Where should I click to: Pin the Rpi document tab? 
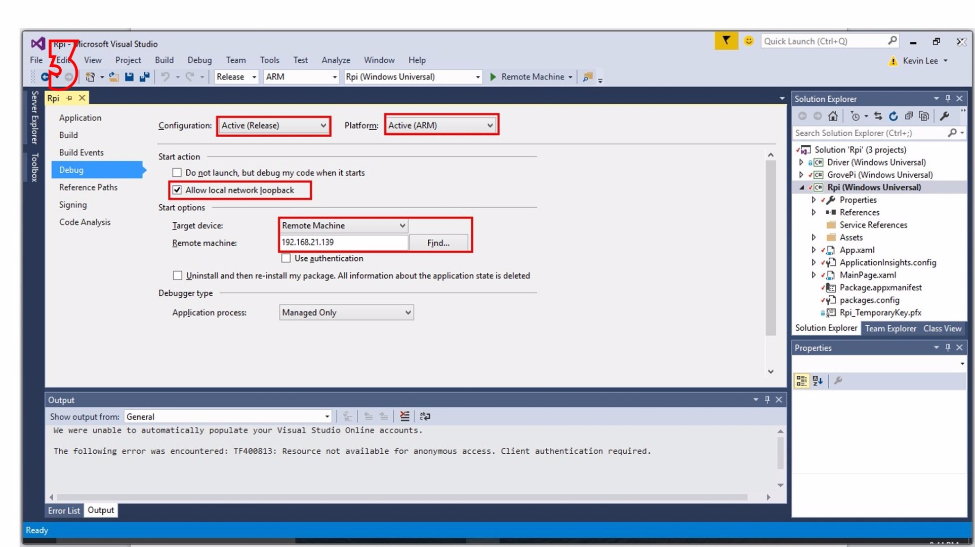pos(69,98)
